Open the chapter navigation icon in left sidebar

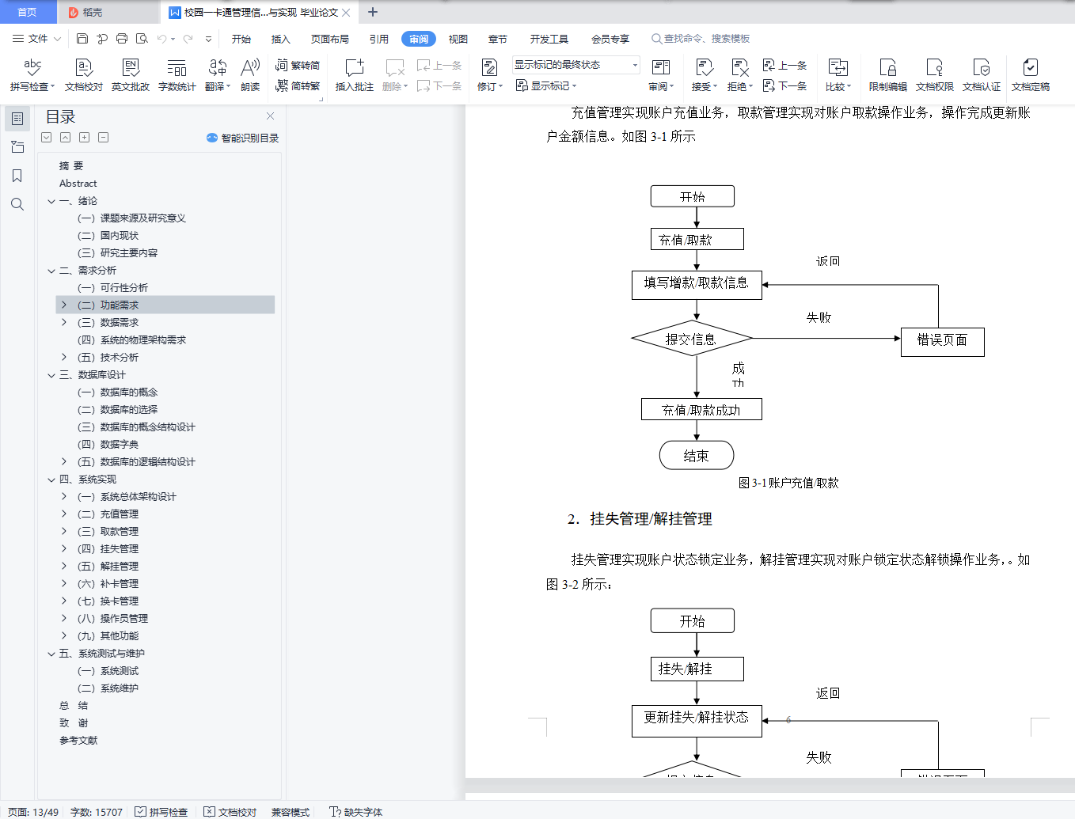pos(17,147)
